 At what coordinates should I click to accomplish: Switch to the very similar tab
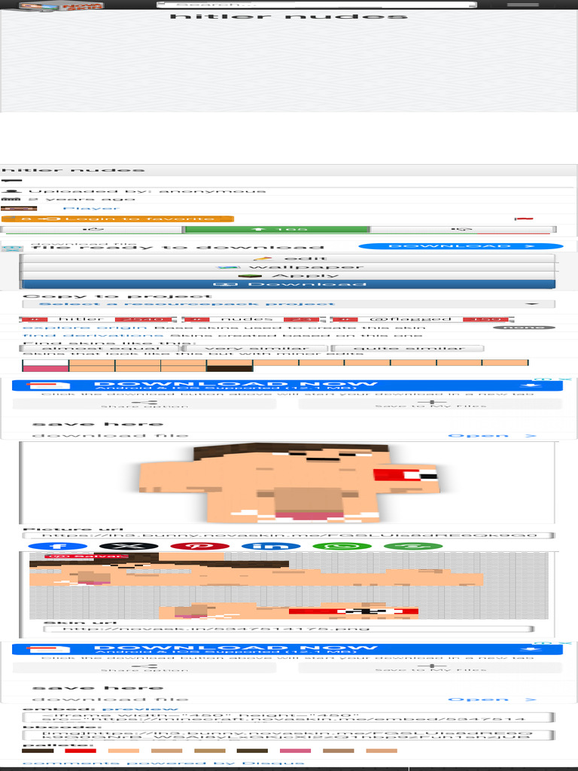(x=256, y=348)
